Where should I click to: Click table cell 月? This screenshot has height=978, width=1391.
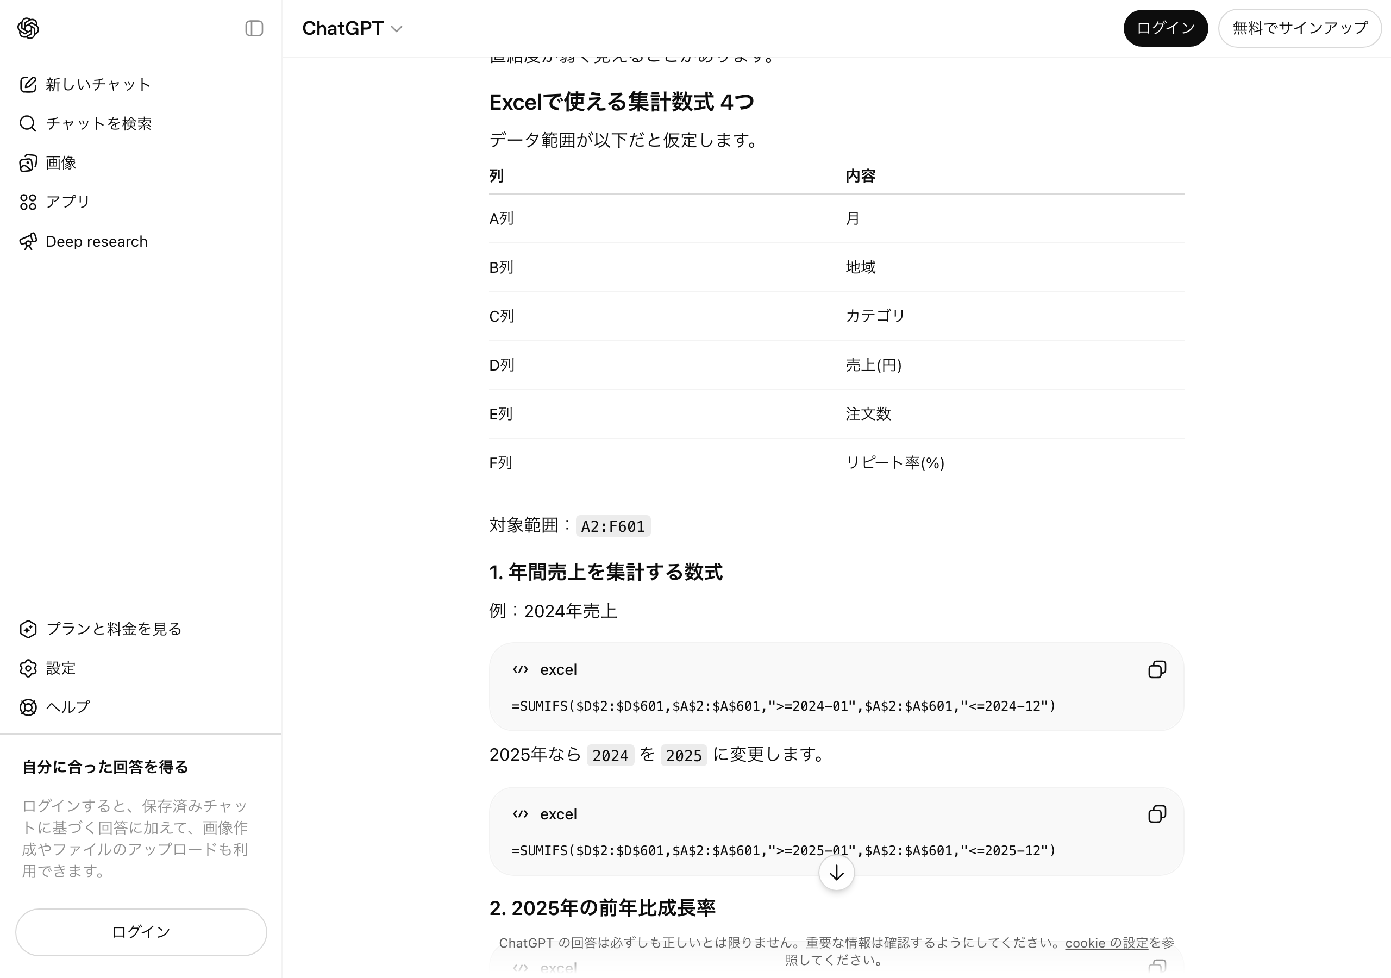pyautogui.click(x=853, y=218)
